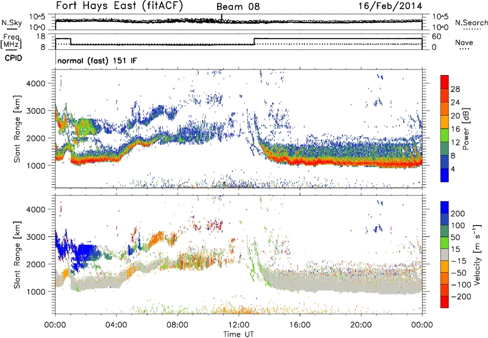Click 'Slant Range [km]' label of power panel
Viewport: 488px width, 338px height.
click(x=17, y=129)
